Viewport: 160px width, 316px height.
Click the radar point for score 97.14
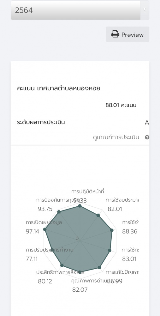pos(45,229)
